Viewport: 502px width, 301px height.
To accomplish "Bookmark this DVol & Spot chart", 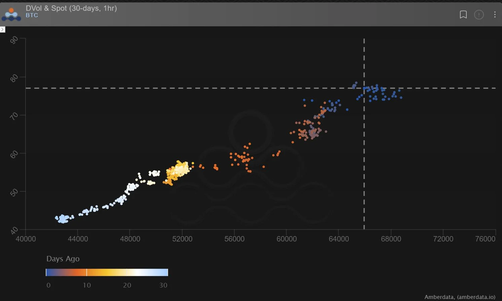I will [463, 14].
